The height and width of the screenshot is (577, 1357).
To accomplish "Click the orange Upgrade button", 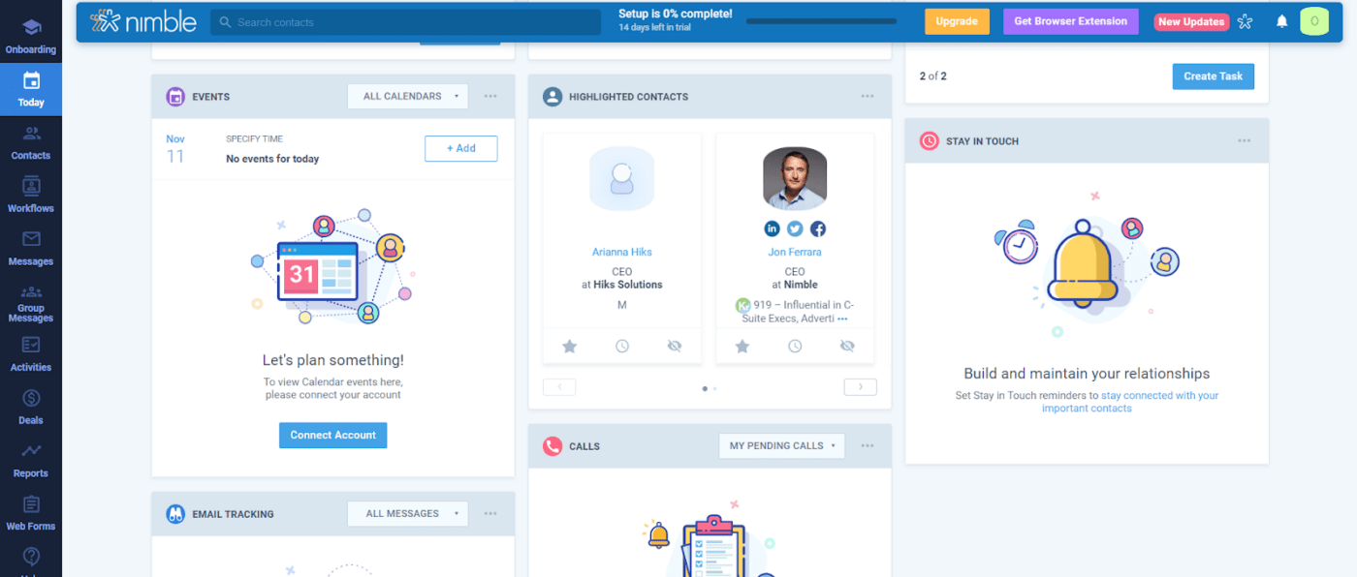I will pos(957,21).
